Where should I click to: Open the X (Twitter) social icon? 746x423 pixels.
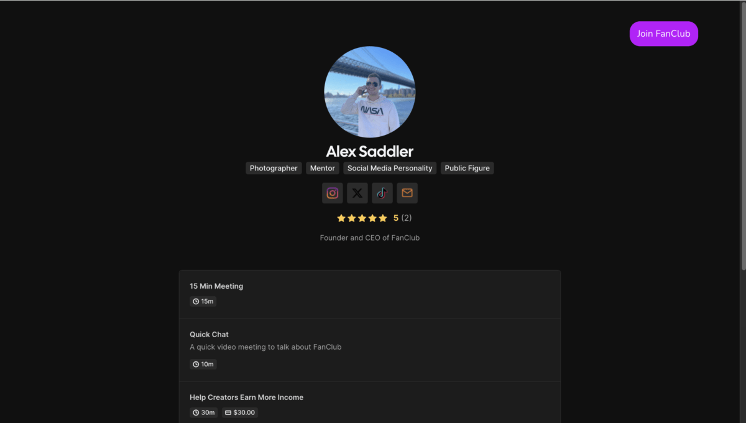(357, 193)
